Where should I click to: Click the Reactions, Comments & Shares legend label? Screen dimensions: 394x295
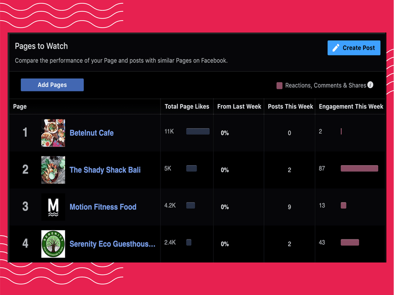point(326,86)
